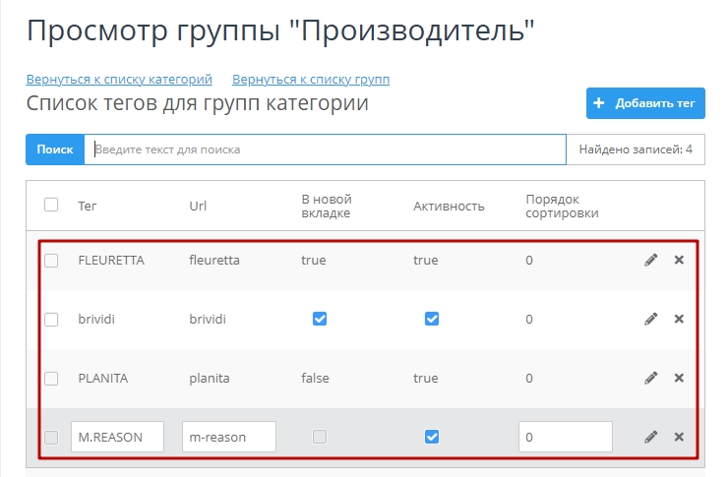Edit the brividi tag with pencil icon
728x477 pixels.
(650, 320)
